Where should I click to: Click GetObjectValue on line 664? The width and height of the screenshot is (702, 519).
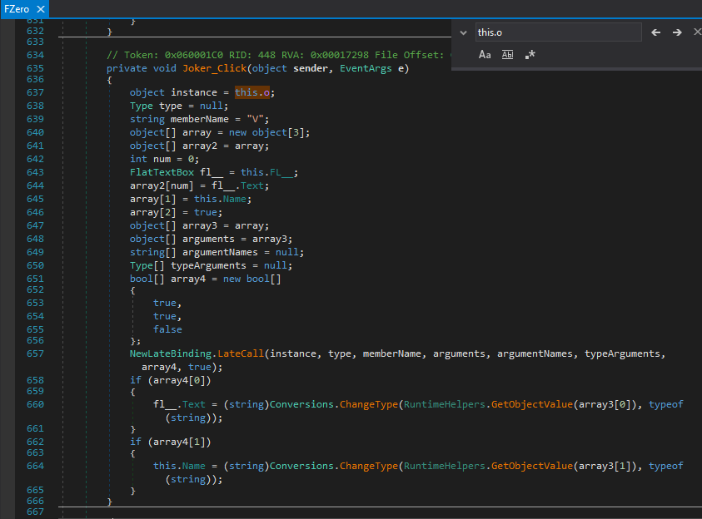pyautogui.click(x=532, y=467)
